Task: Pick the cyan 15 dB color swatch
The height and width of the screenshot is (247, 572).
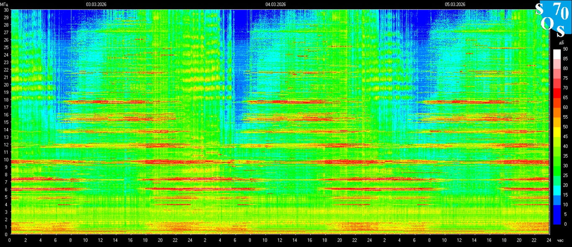Action: 557,195
